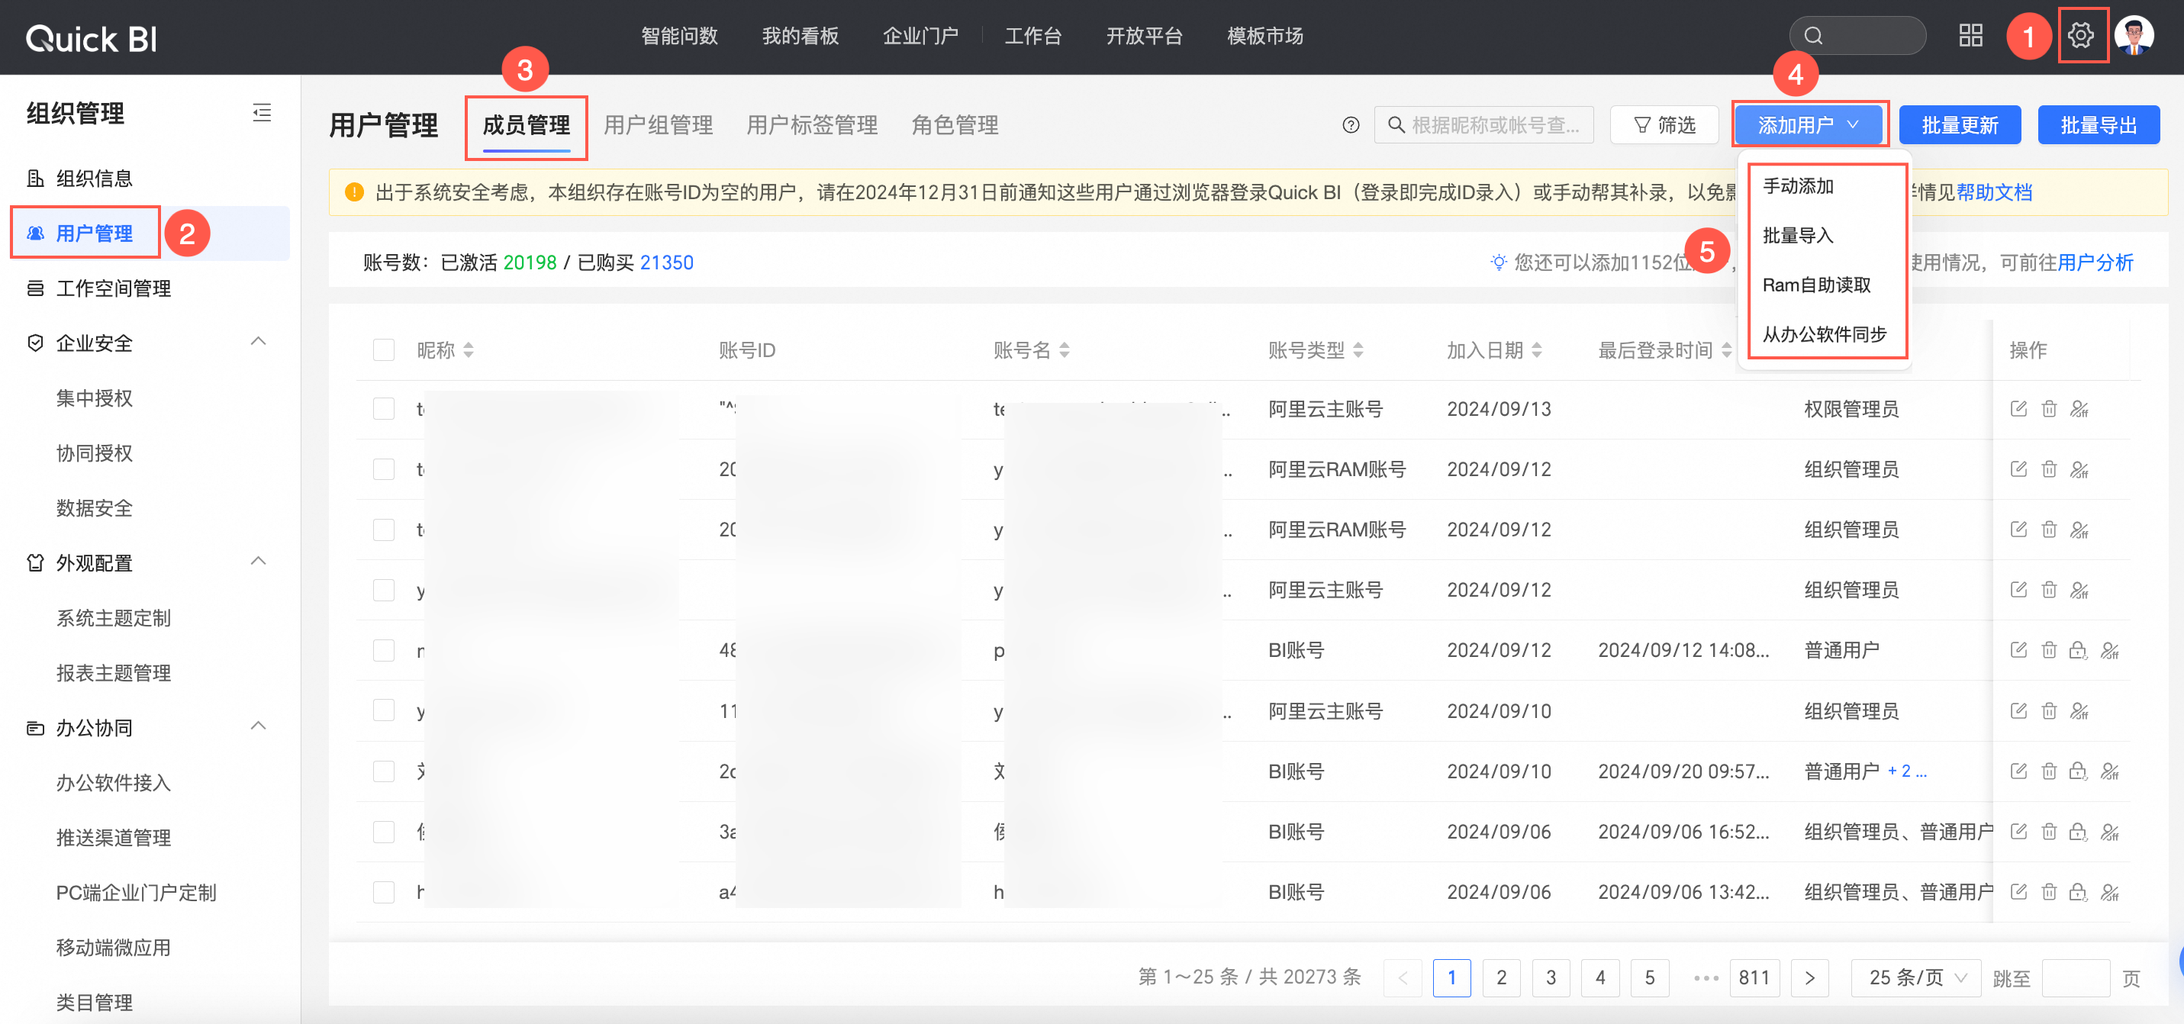This screenshot has height=1024, width=2184.
Task: Click the transfer icon in 2024/09/20 09:57 row
Action: pos(2109,771)
